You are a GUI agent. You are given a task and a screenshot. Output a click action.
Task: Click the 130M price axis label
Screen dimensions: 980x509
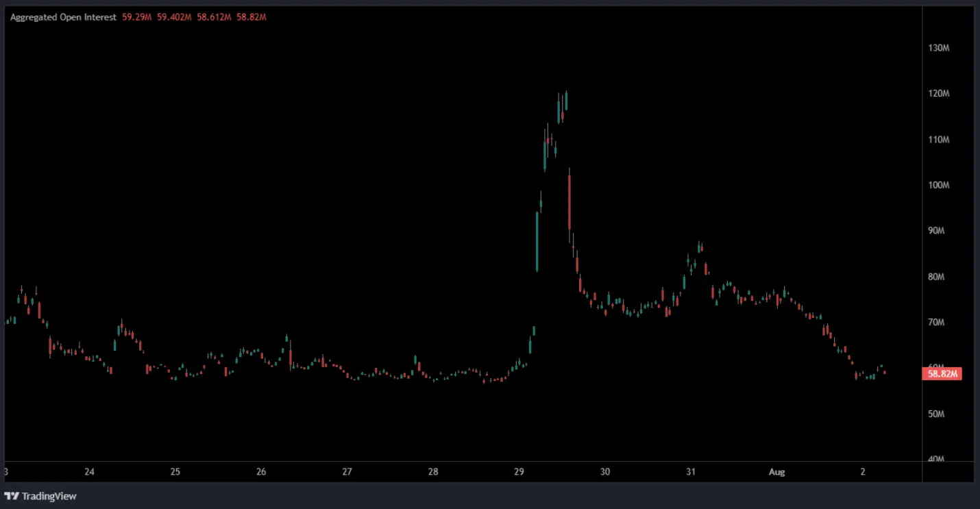pyautogui.click(x=938, y=48)
